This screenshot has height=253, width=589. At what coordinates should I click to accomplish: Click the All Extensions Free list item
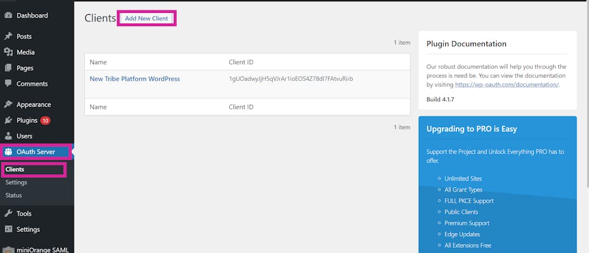(468, 245)
